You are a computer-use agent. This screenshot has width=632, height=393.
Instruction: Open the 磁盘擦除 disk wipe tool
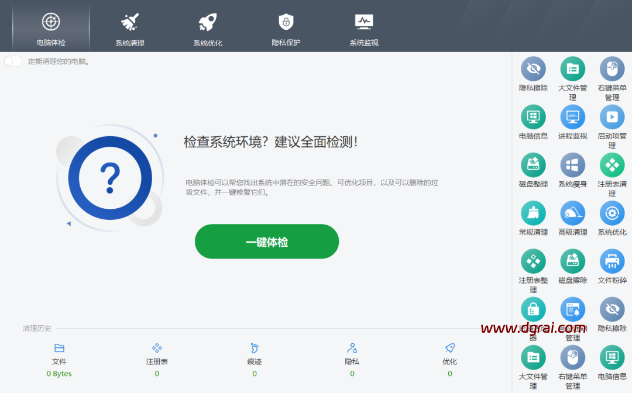point(572,261)
